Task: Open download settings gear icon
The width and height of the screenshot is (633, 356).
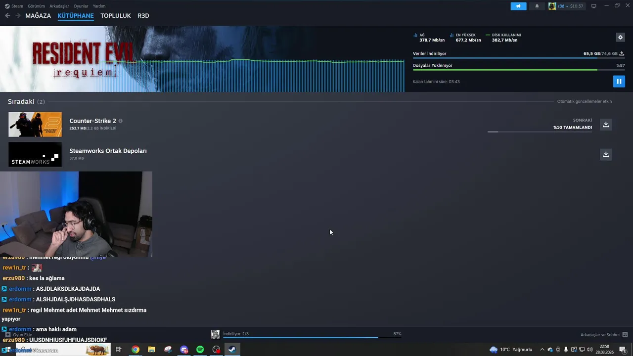Action: 620,37
